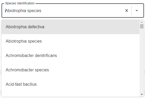Collapse the Species Identification dropdown arrow

point(136,11)
